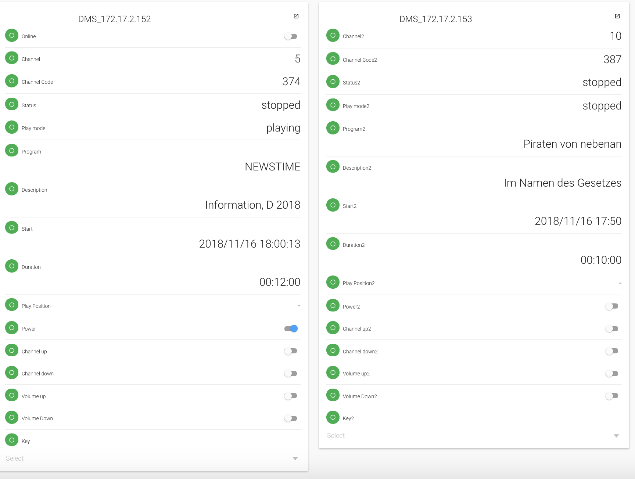Enable the Volume up switch
The height and width of the screenshot is (479, 635).
tap(291, 396)
